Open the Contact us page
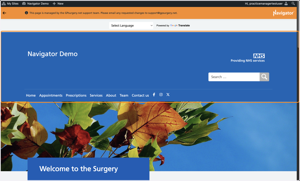Viewport: 300px width, 181px height. tap(140, 95)
